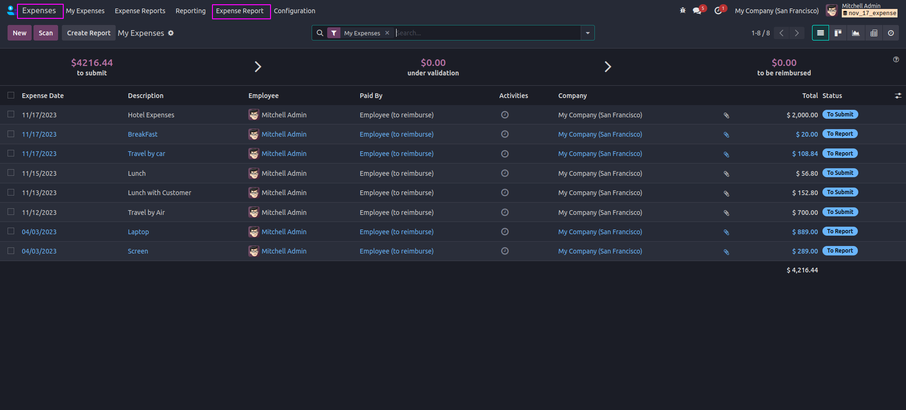Switch to Graph view
The image size is (906, 410).
855,33
